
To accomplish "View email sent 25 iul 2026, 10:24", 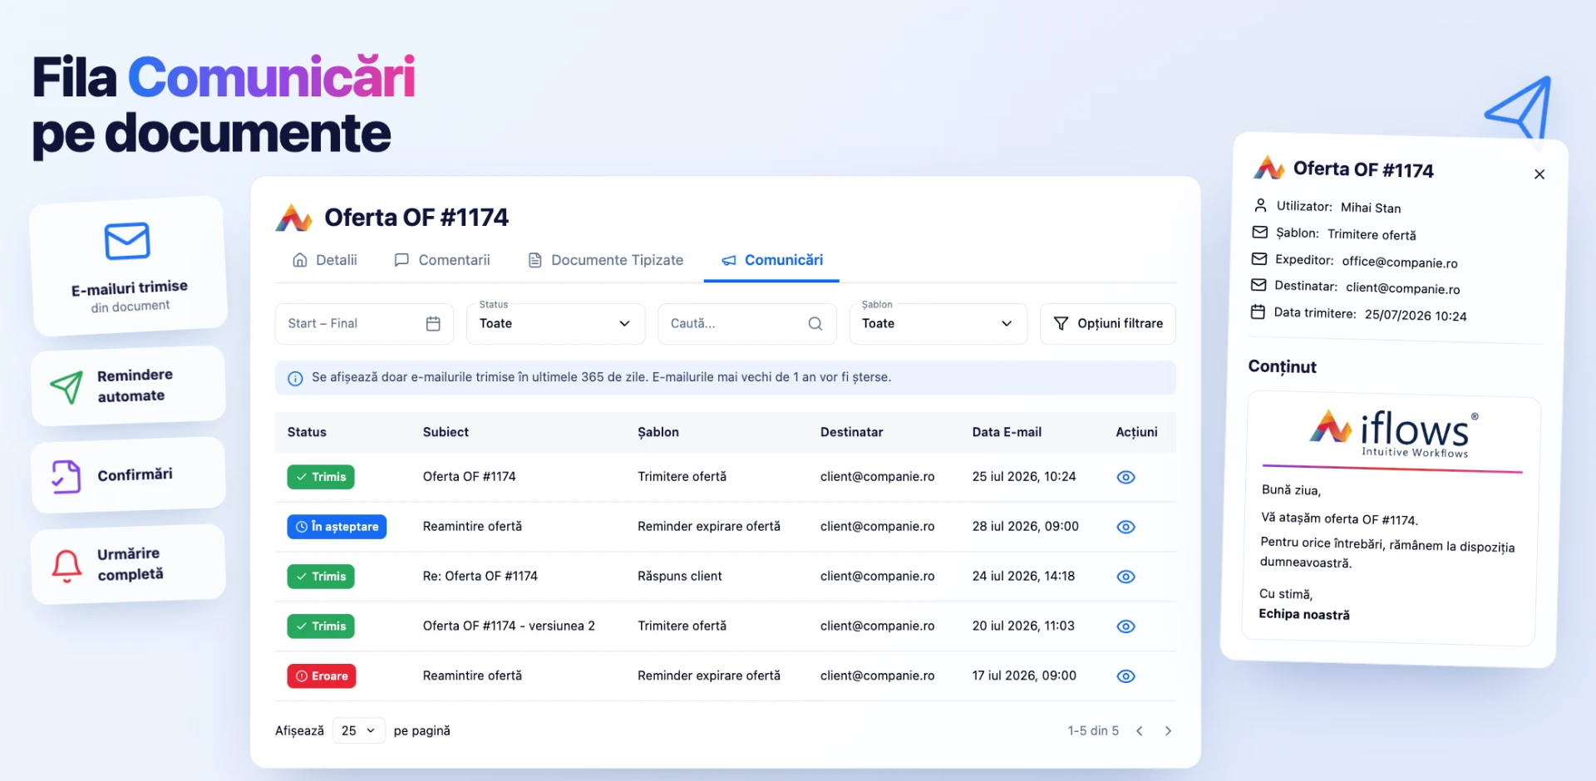I will [x=1126, y=477].
